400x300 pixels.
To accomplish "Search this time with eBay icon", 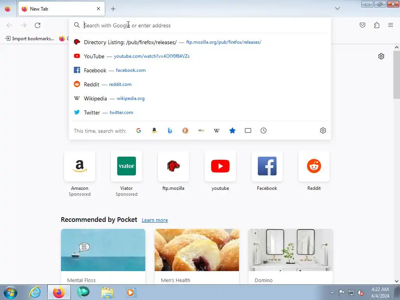I will point(201,130).
